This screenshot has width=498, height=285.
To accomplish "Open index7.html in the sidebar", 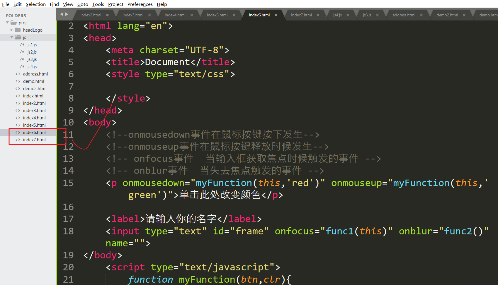I will click(34, 140).
